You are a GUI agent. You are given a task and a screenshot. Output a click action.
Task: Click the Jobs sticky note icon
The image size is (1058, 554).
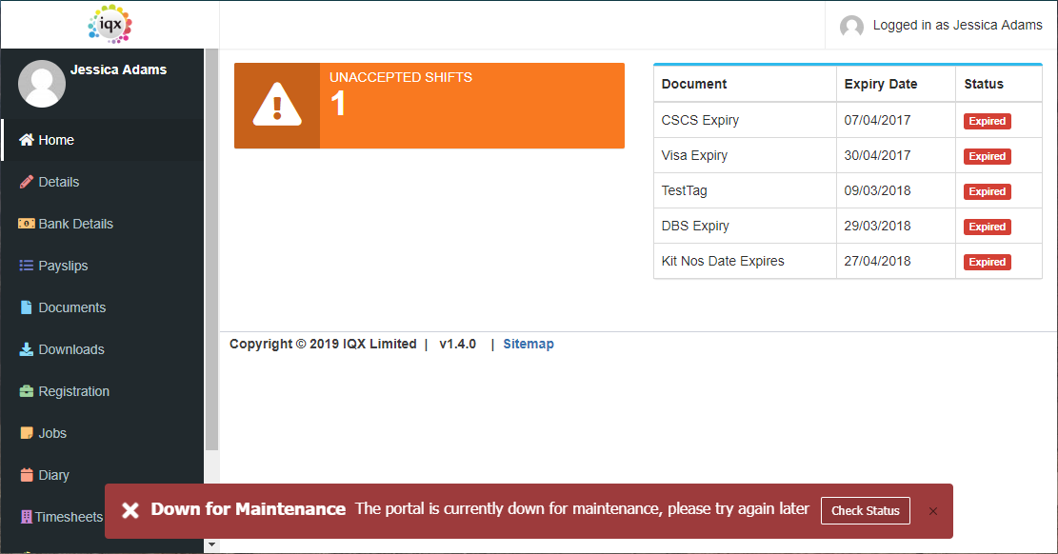point(27,432)
